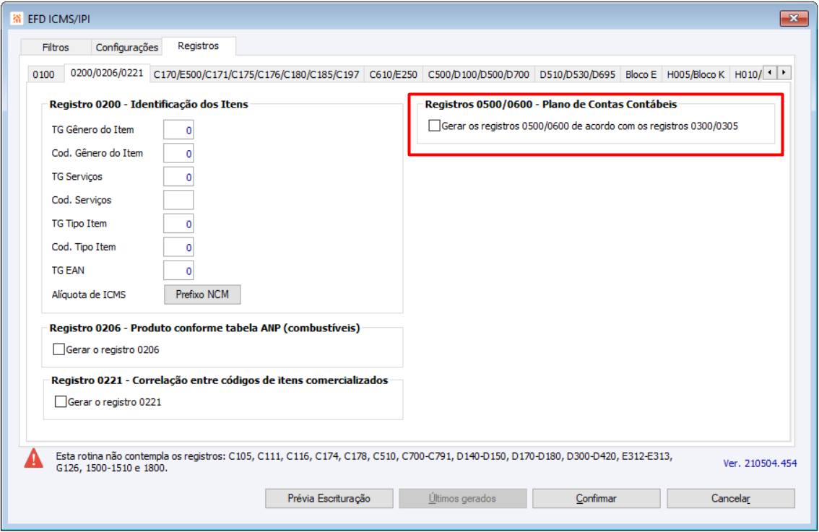Focus the TG EAN input field
This screenshot has width=819, height=532.
[x=178, y=271]
